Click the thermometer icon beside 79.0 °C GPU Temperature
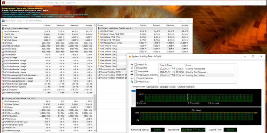This screenshot has height=133, width=267. tap(3, 31)
